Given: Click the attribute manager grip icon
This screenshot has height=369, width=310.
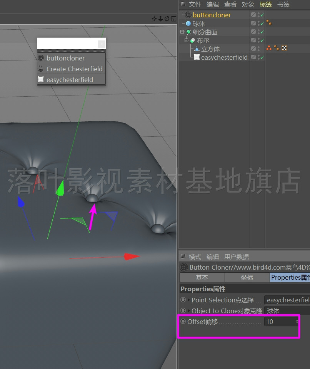Looking at the screenshot, I should click(183, 256).
